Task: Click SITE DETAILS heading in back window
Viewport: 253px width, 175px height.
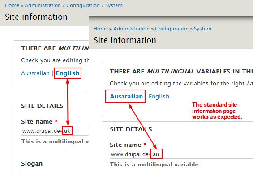Action: coord(42,106)
